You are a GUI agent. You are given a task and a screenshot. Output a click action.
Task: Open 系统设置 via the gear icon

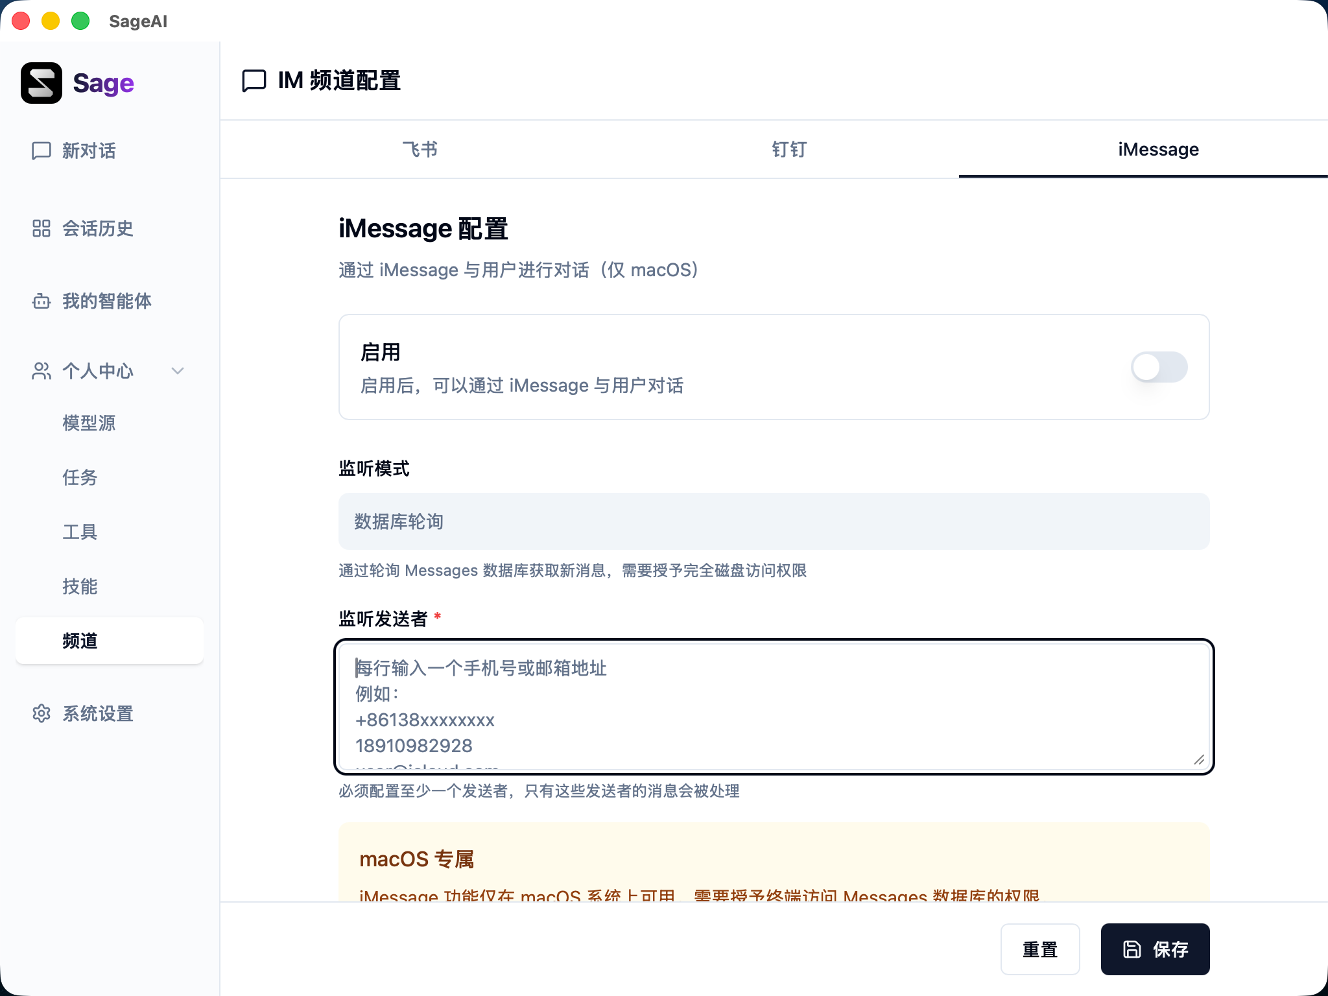[41, 713]
